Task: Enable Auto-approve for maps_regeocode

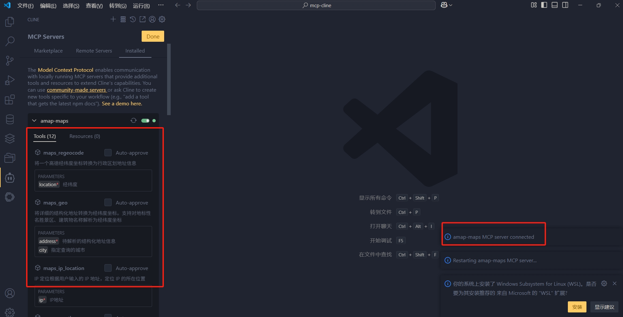Action: [108, 153]
